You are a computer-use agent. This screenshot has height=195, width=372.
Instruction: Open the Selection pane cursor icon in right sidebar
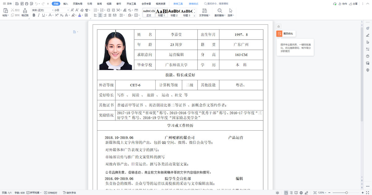pos(368,42)
